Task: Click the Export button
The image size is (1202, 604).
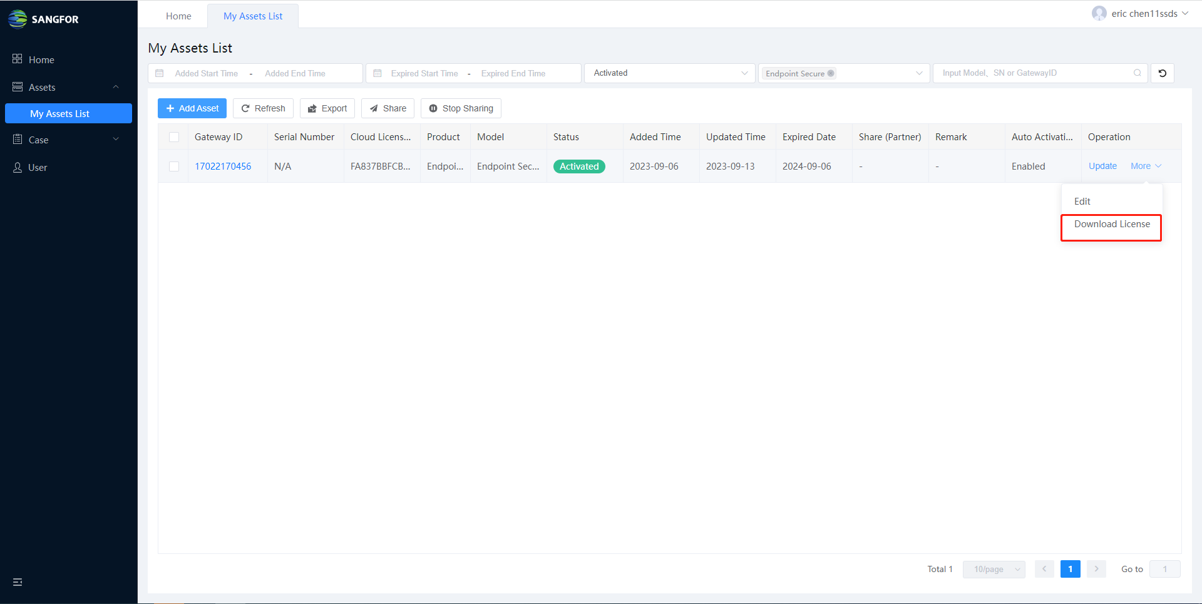Action: (x=327, y=108)
